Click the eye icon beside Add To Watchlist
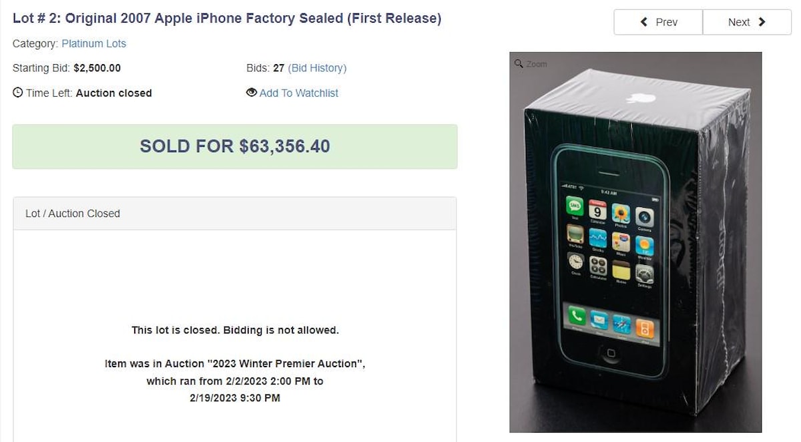The width and height of the screenshot is (801, 442). coord(252,93)
